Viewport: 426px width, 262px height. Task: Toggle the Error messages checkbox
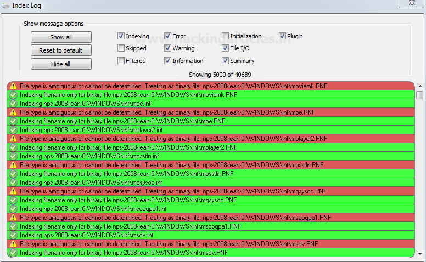click(167, 37)
